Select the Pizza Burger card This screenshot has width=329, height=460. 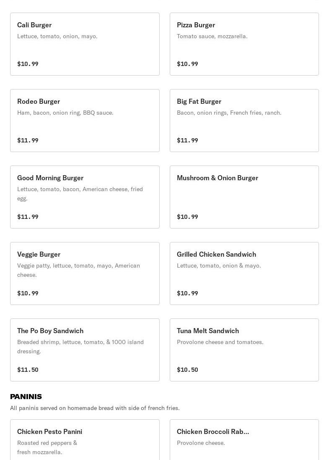click(244, 44)
